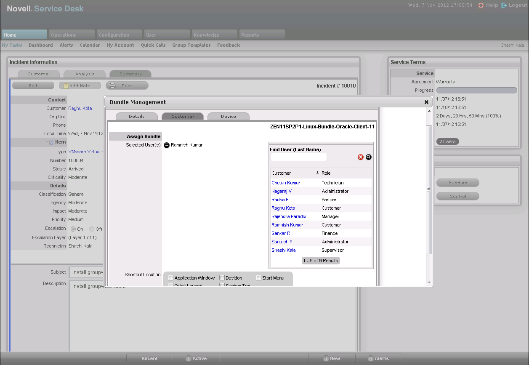
Task: Click in the Find User last name field
Action: point(299,157)
